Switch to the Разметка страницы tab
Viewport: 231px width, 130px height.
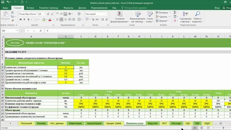(49, 8)
